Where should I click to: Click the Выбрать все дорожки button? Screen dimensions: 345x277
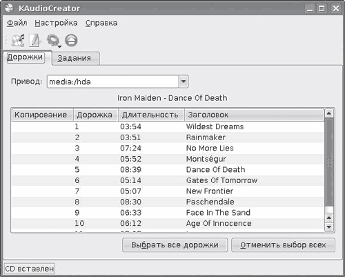175,245
